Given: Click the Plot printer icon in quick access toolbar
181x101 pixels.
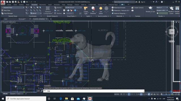Looking at the screenshot, I should 24,2.
